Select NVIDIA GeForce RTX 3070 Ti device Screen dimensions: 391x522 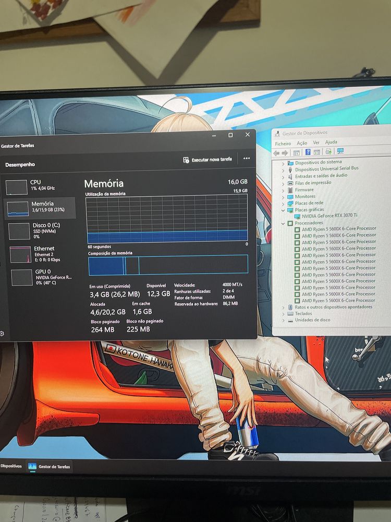pyautogui.click(x=329, y=216)
